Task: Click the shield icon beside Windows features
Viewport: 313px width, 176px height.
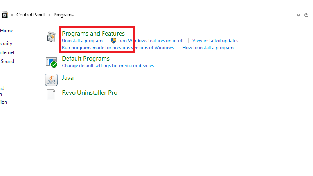Action: (113, 41)
